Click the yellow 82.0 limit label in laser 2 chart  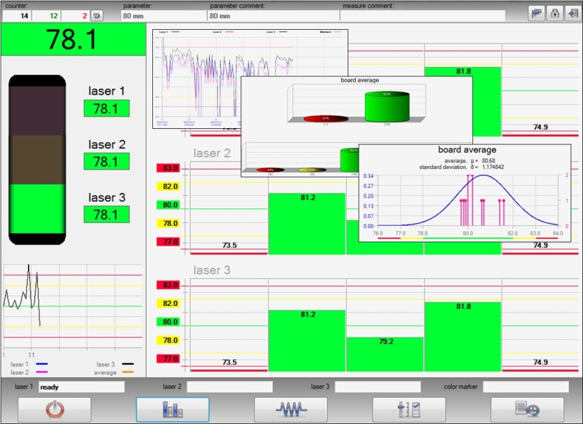coord(168,187)
